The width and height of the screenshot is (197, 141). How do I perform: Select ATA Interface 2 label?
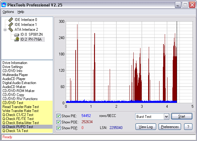26,30
